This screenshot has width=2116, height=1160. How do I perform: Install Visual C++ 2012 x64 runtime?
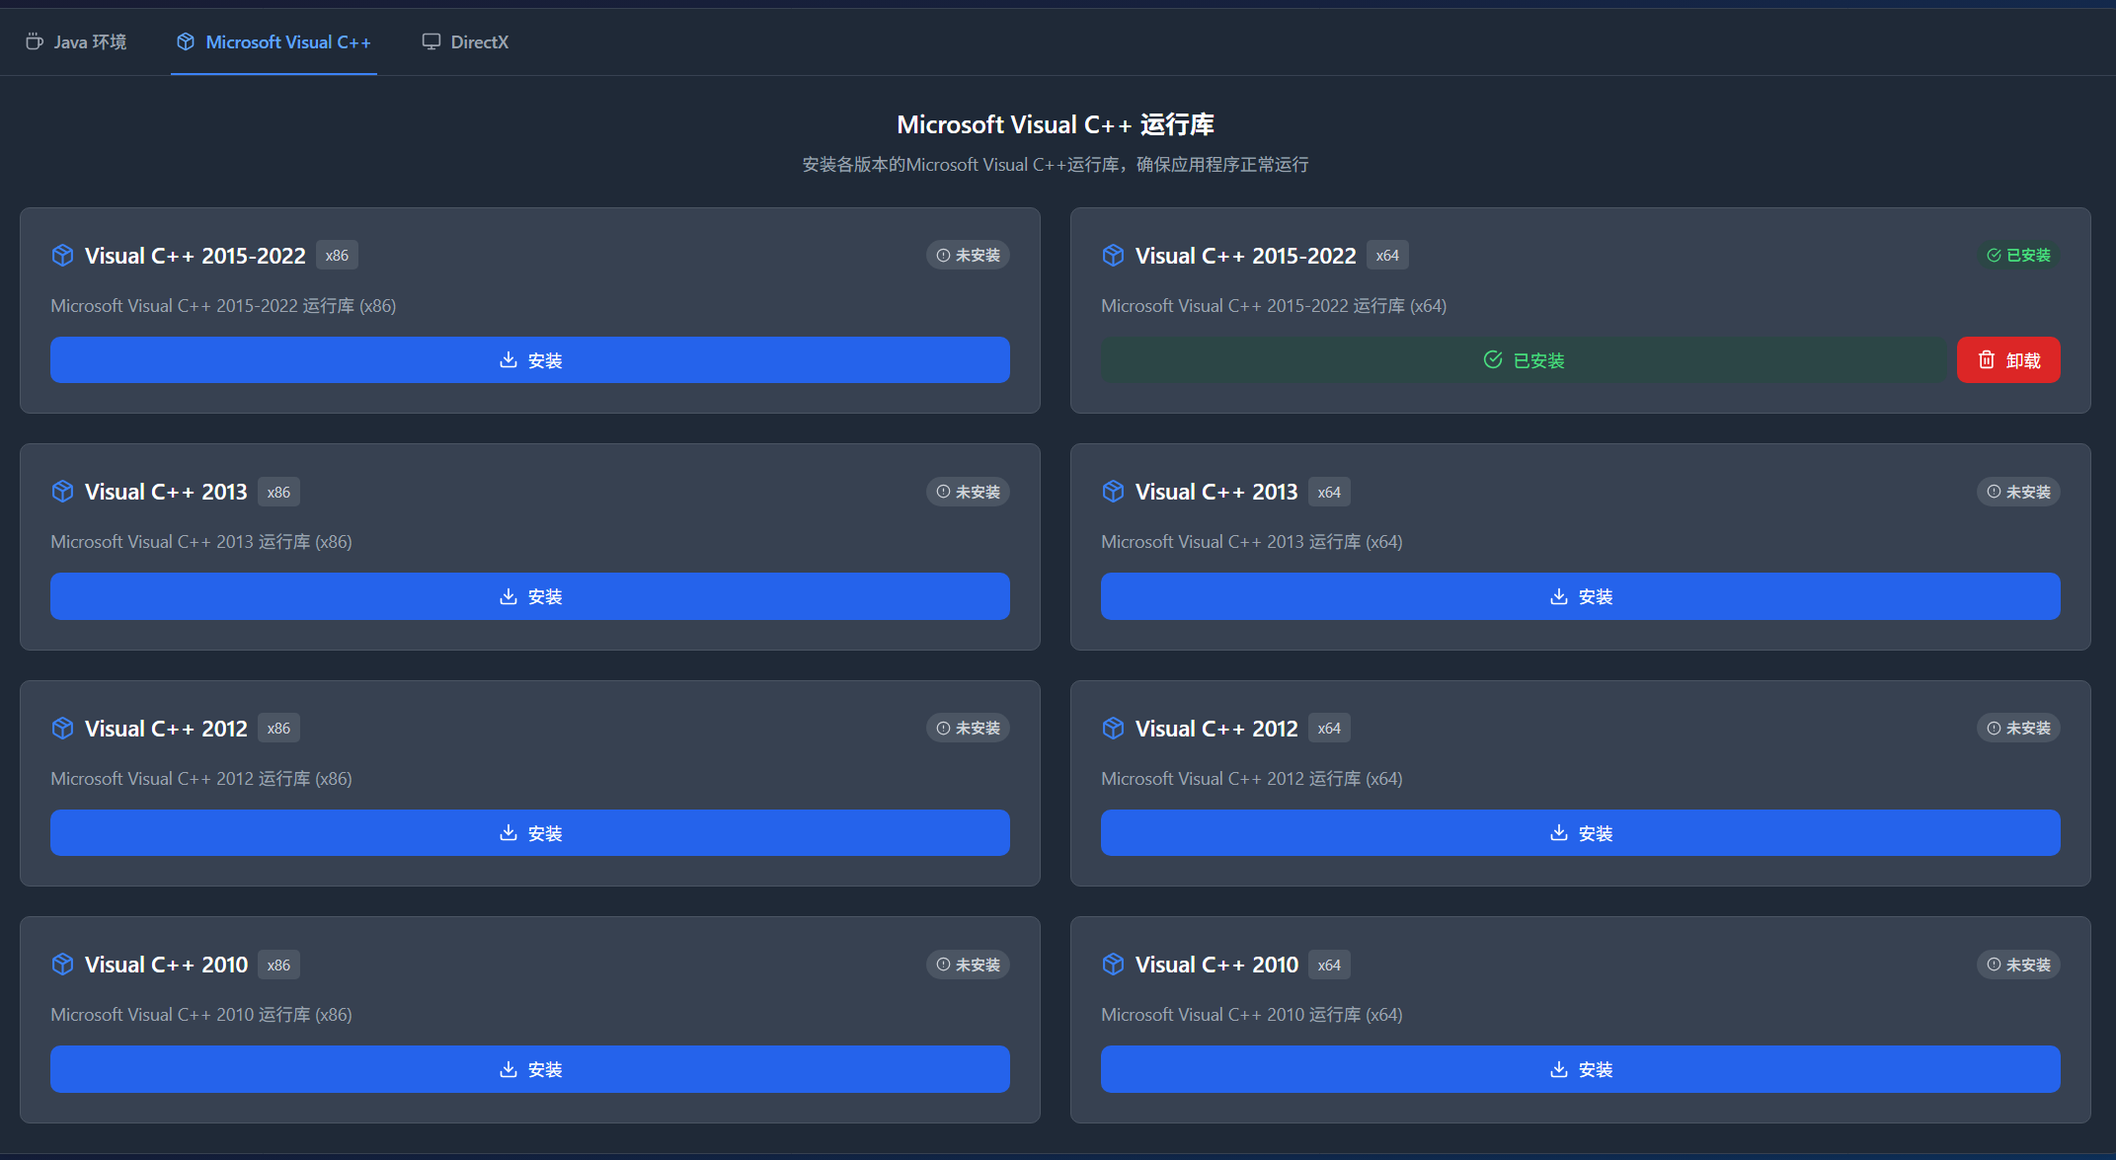[1580, 833]
